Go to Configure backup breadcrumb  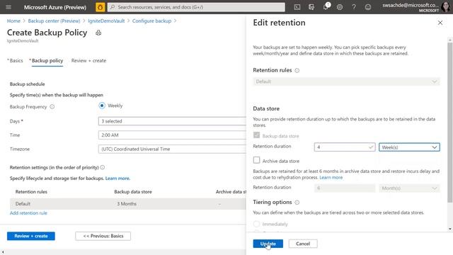(x=151, y=21)
